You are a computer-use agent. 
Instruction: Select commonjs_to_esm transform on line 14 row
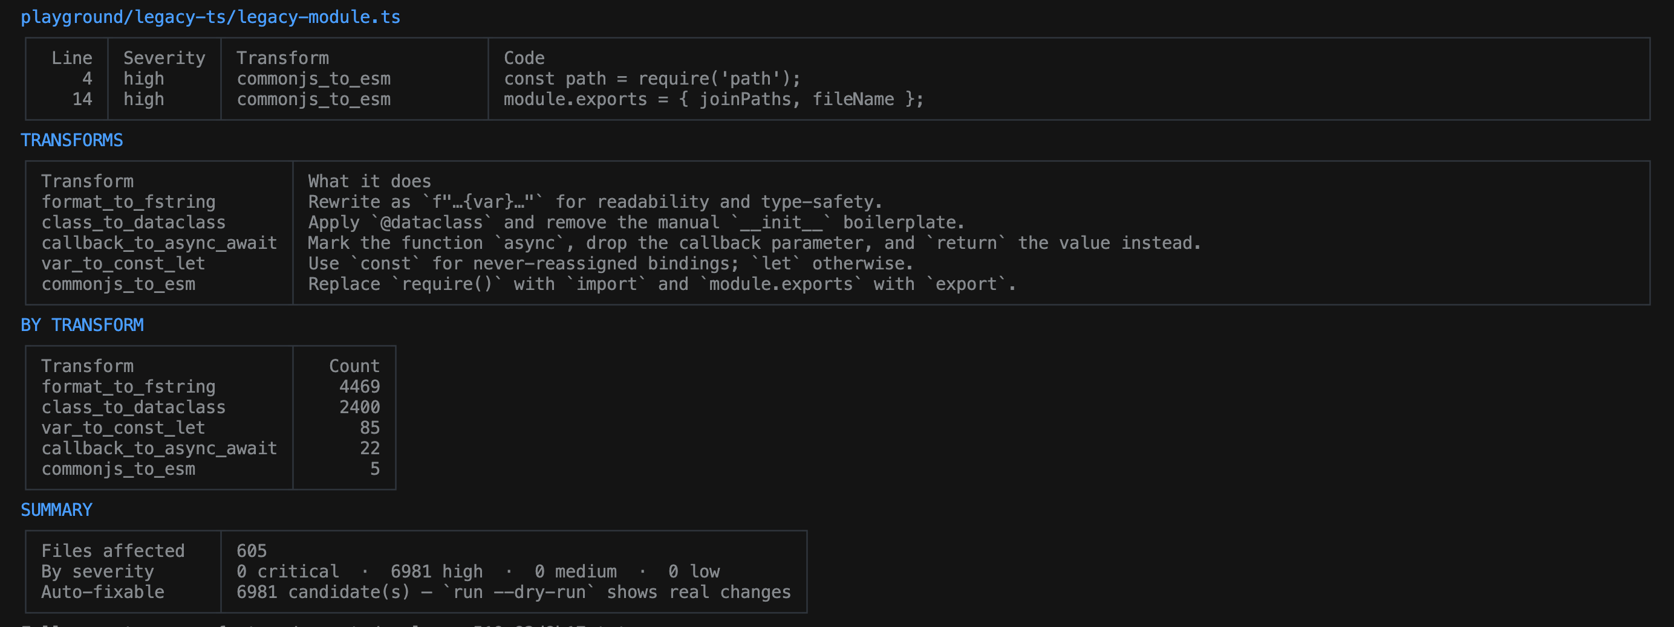(x=314, y=99)
